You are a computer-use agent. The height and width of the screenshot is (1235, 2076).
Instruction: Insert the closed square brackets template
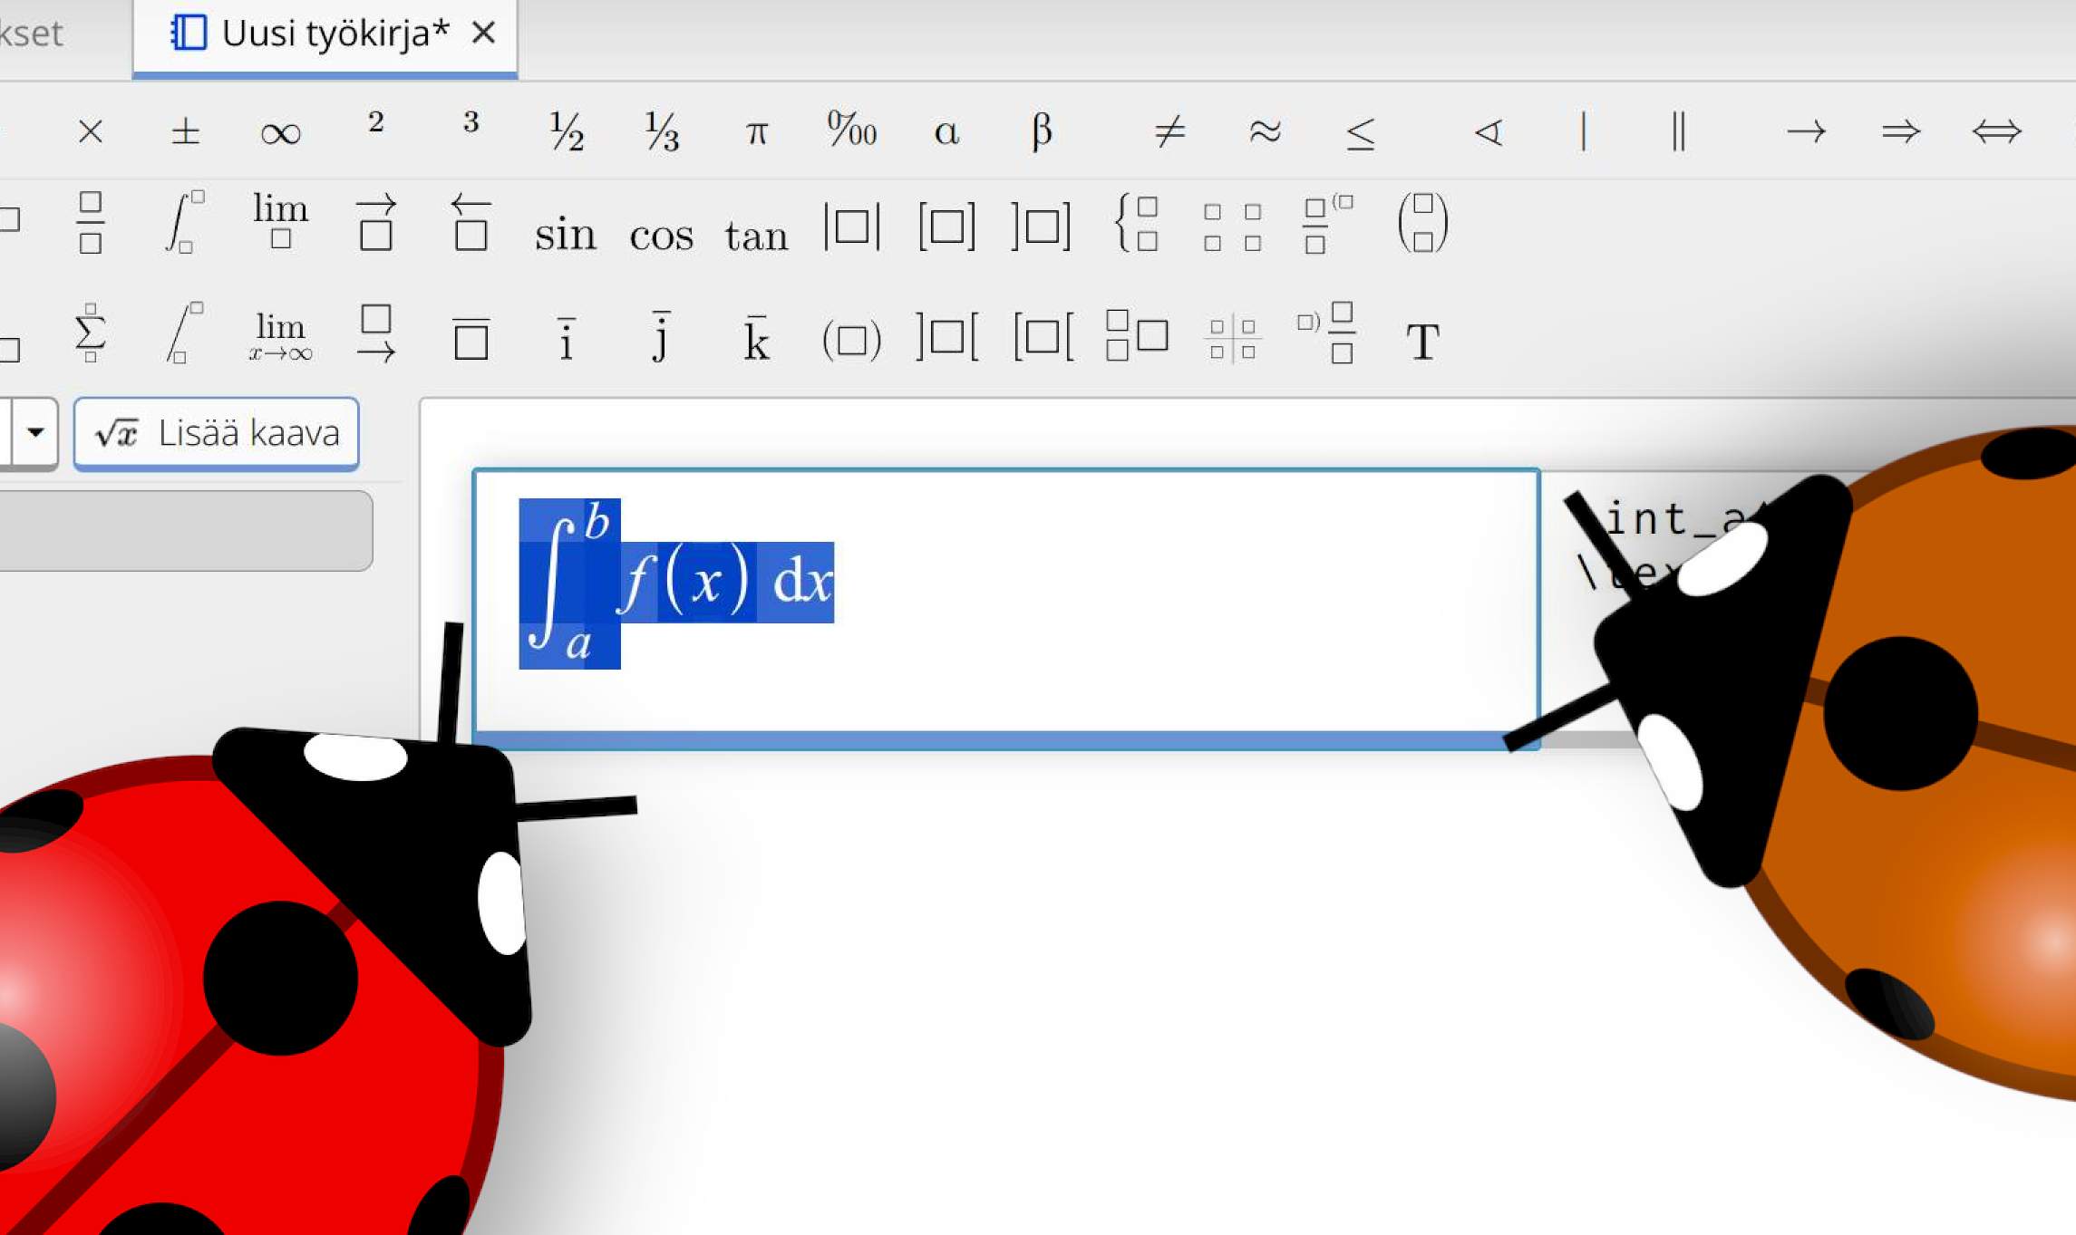946,226
